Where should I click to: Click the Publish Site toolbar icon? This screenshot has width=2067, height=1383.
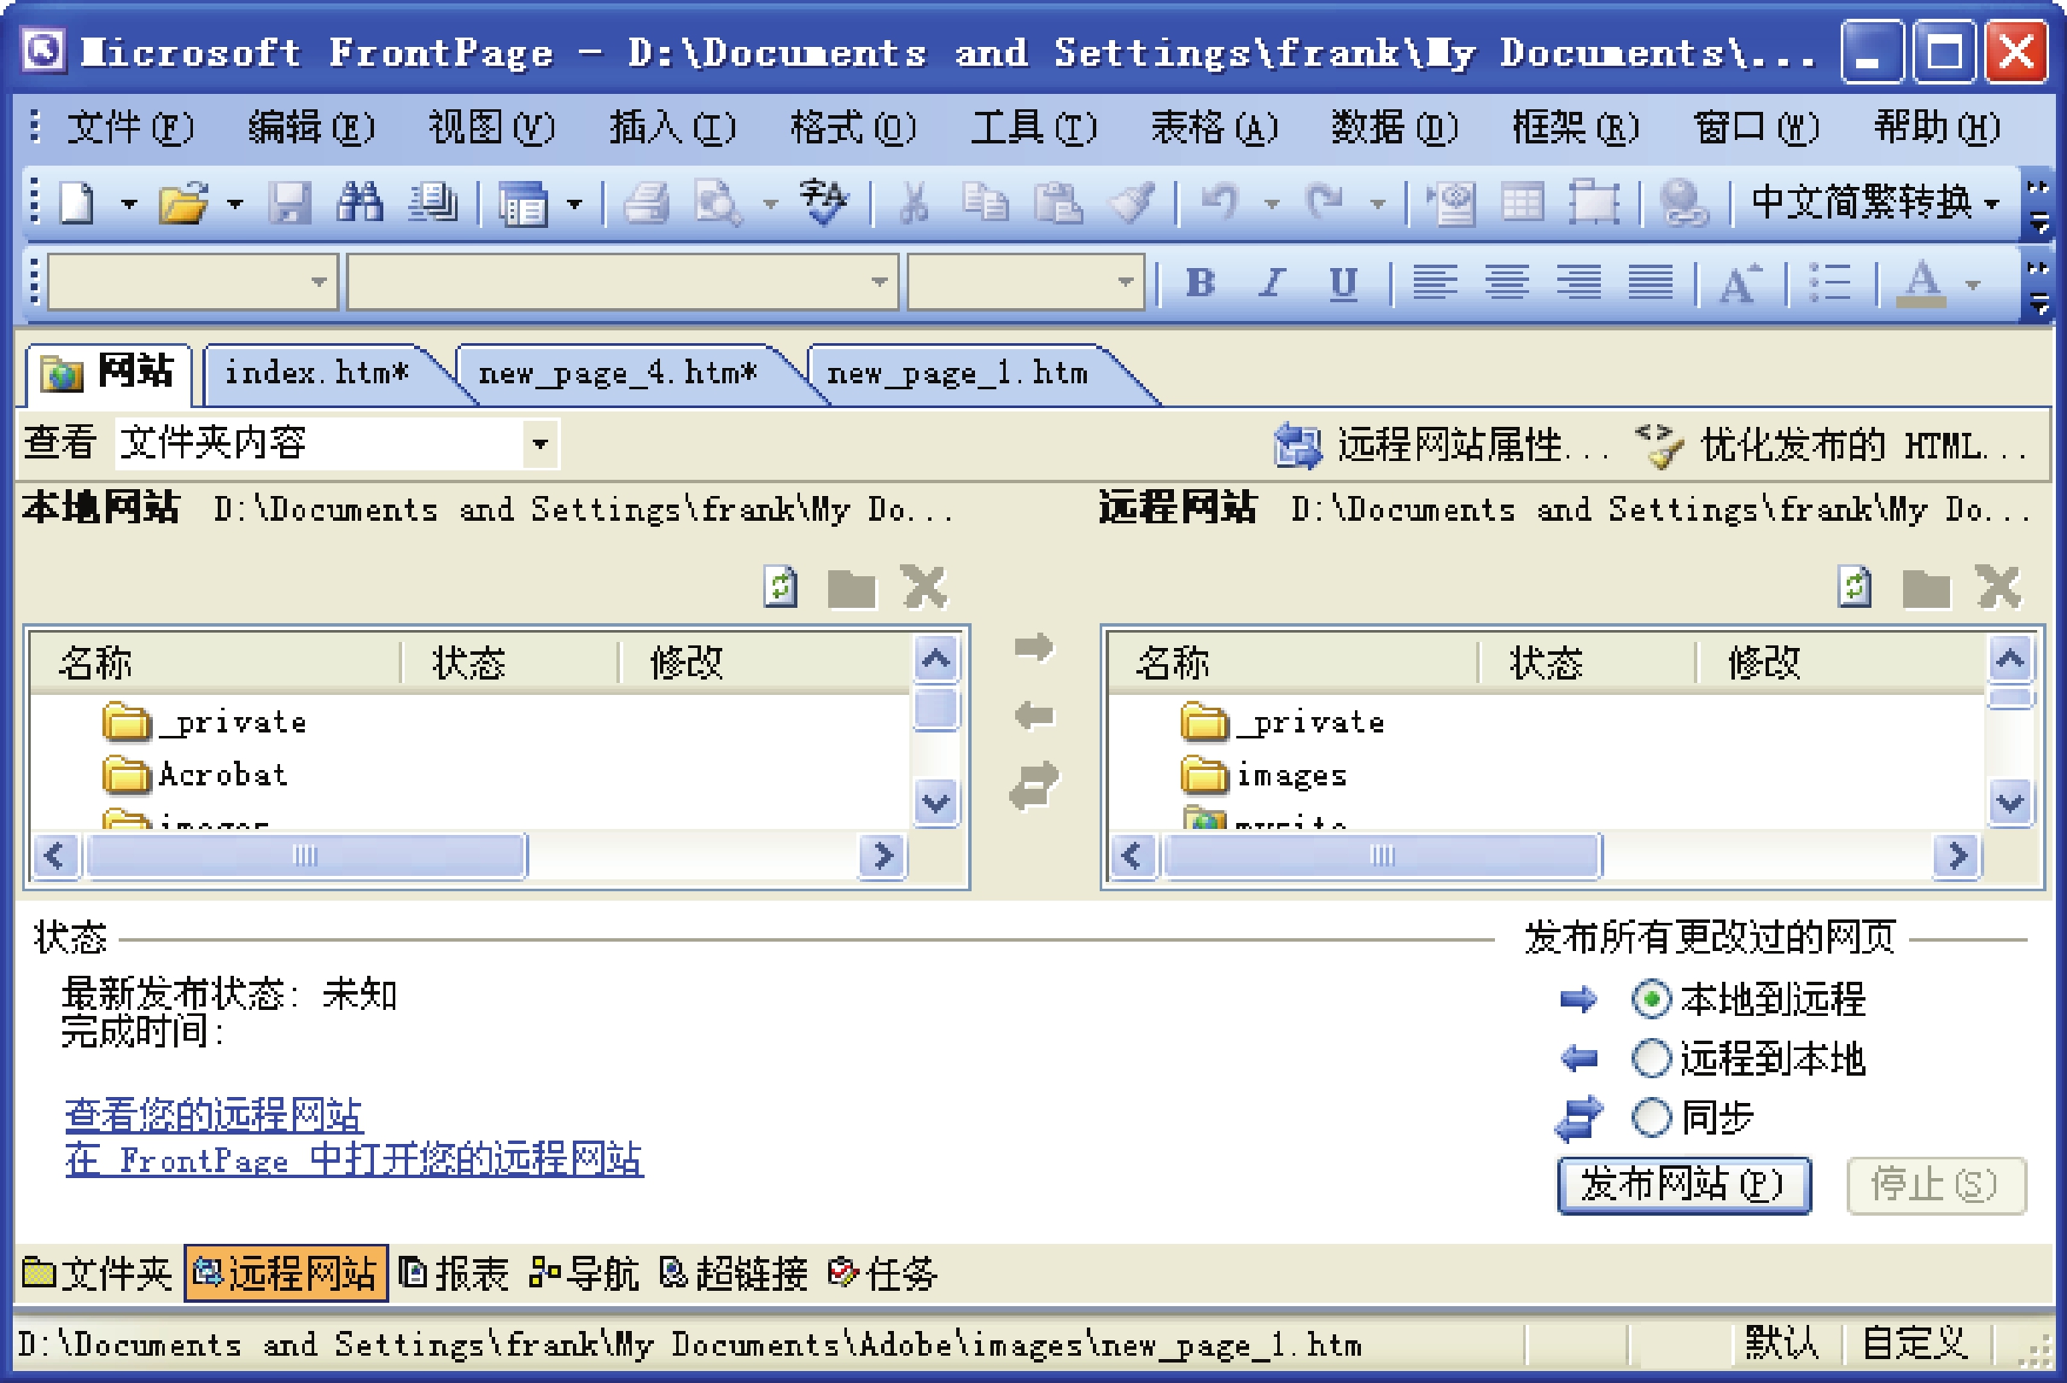pyautogui.click(x=432, y=203)
